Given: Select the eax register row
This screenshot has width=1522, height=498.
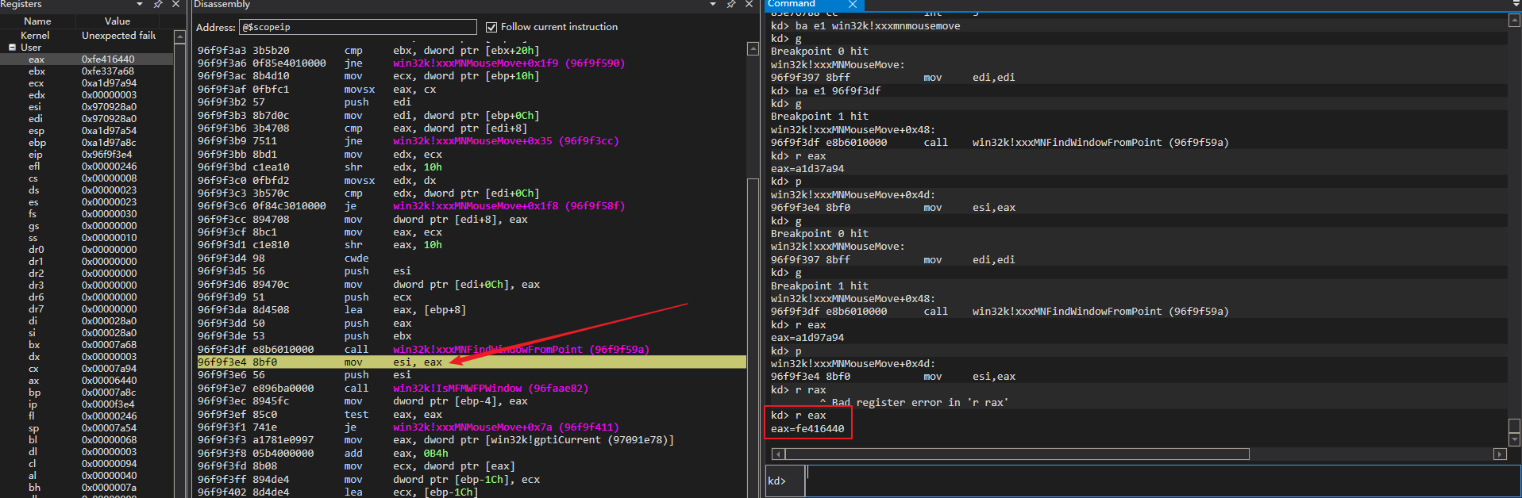Looking at the screenshot, I should [87, 59].
